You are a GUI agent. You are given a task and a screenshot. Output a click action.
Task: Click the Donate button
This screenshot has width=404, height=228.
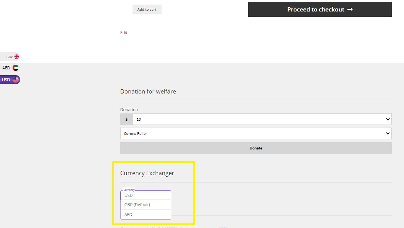click(x=256, y=148)
